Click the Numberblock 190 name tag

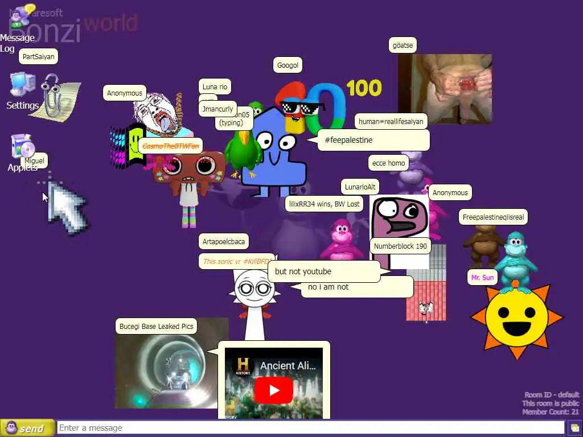coord(400,246)
